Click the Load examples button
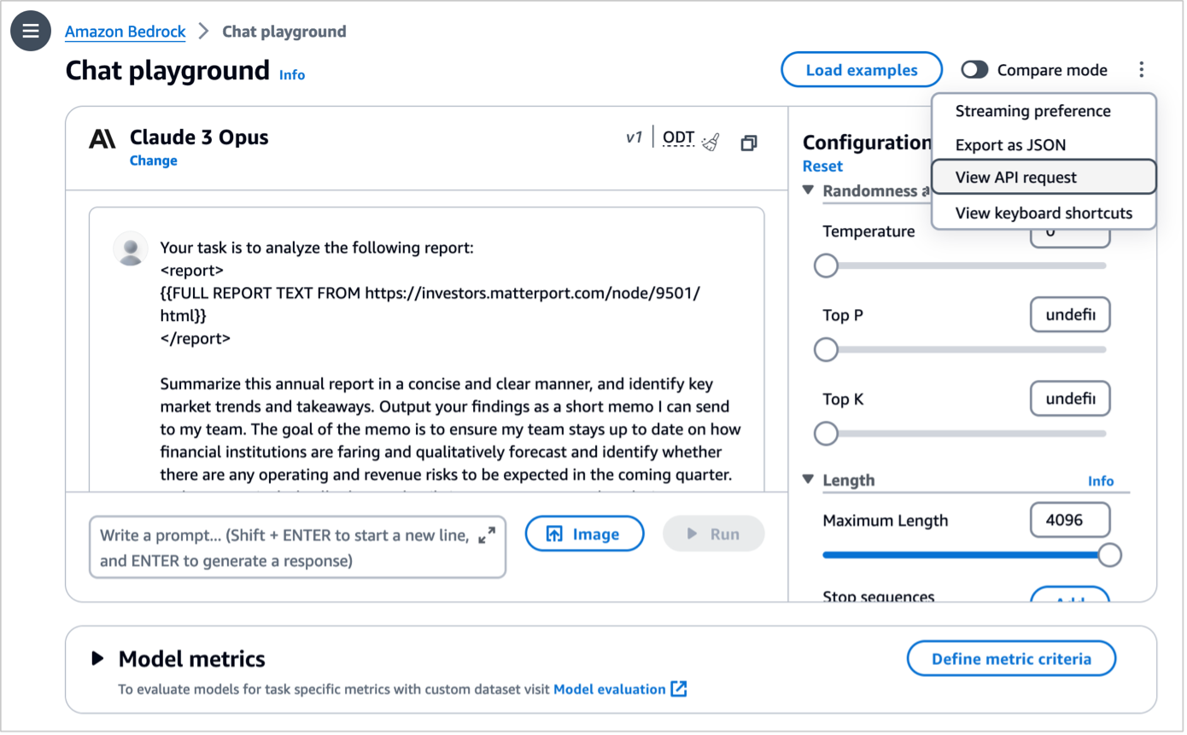 click(861, 70)
